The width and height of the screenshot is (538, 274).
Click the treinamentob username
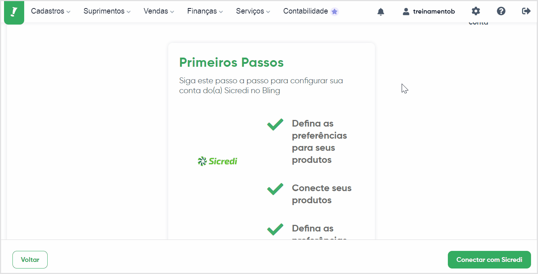[434, 11]
